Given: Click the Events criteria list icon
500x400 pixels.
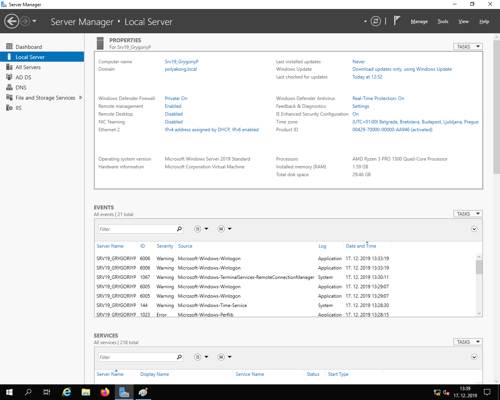Looking at the screenshot, I should [198, 229].
